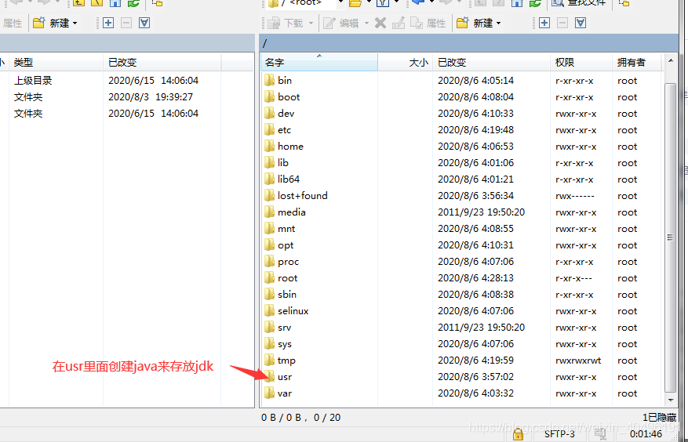Click the select-all plus icon in the left panel toolbar
Image resolution: width=688 pixels, height=442 pixels.
pos(108,23)
